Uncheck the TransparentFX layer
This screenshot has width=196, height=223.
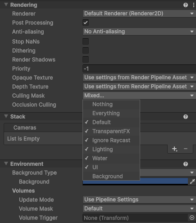(111, 132)
